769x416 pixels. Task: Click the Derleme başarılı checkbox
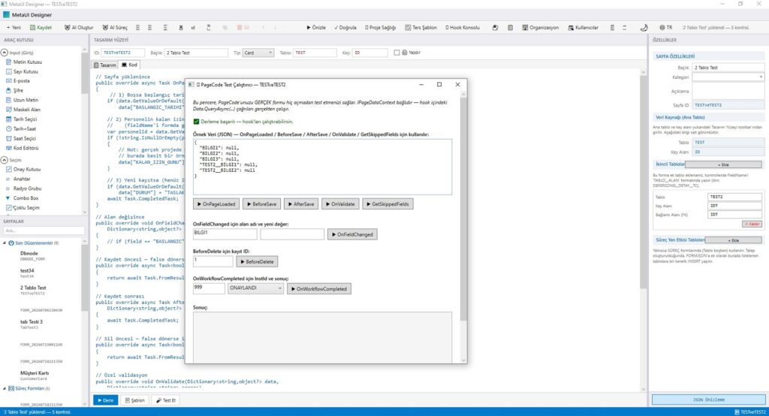[x=196, y=122]
